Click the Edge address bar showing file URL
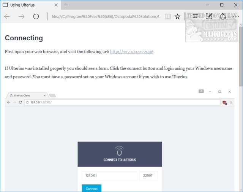This screenshot has height=192, width=243. [x=106, y=16]
